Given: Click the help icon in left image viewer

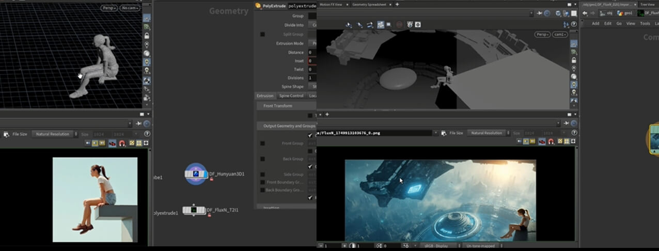Looking at the screenshot, I should (x=147, y=134).
